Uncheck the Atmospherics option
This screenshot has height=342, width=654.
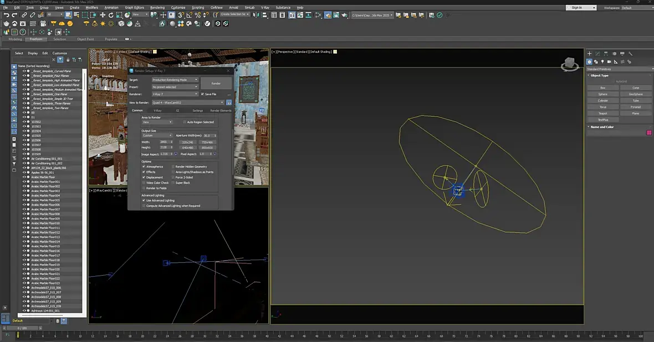[144, 167]
